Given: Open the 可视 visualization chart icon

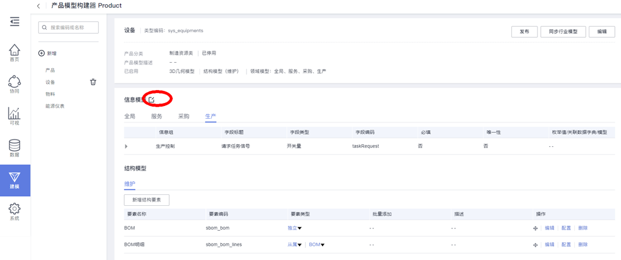Looking at the screenshot, I should coord(14,114).
